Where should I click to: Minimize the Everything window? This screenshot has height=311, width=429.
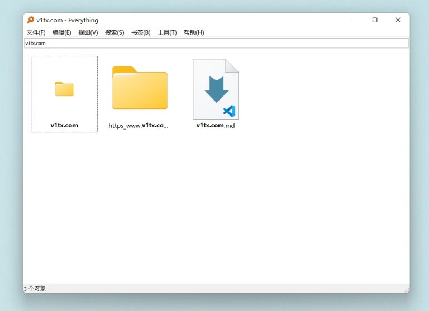tap(352, 20)
